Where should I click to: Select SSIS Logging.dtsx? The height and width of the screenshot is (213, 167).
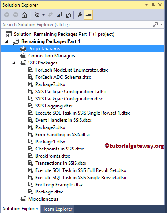pos(54,106)
